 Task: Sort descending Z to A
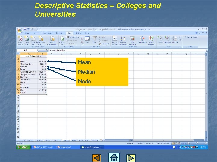[82, 43]
